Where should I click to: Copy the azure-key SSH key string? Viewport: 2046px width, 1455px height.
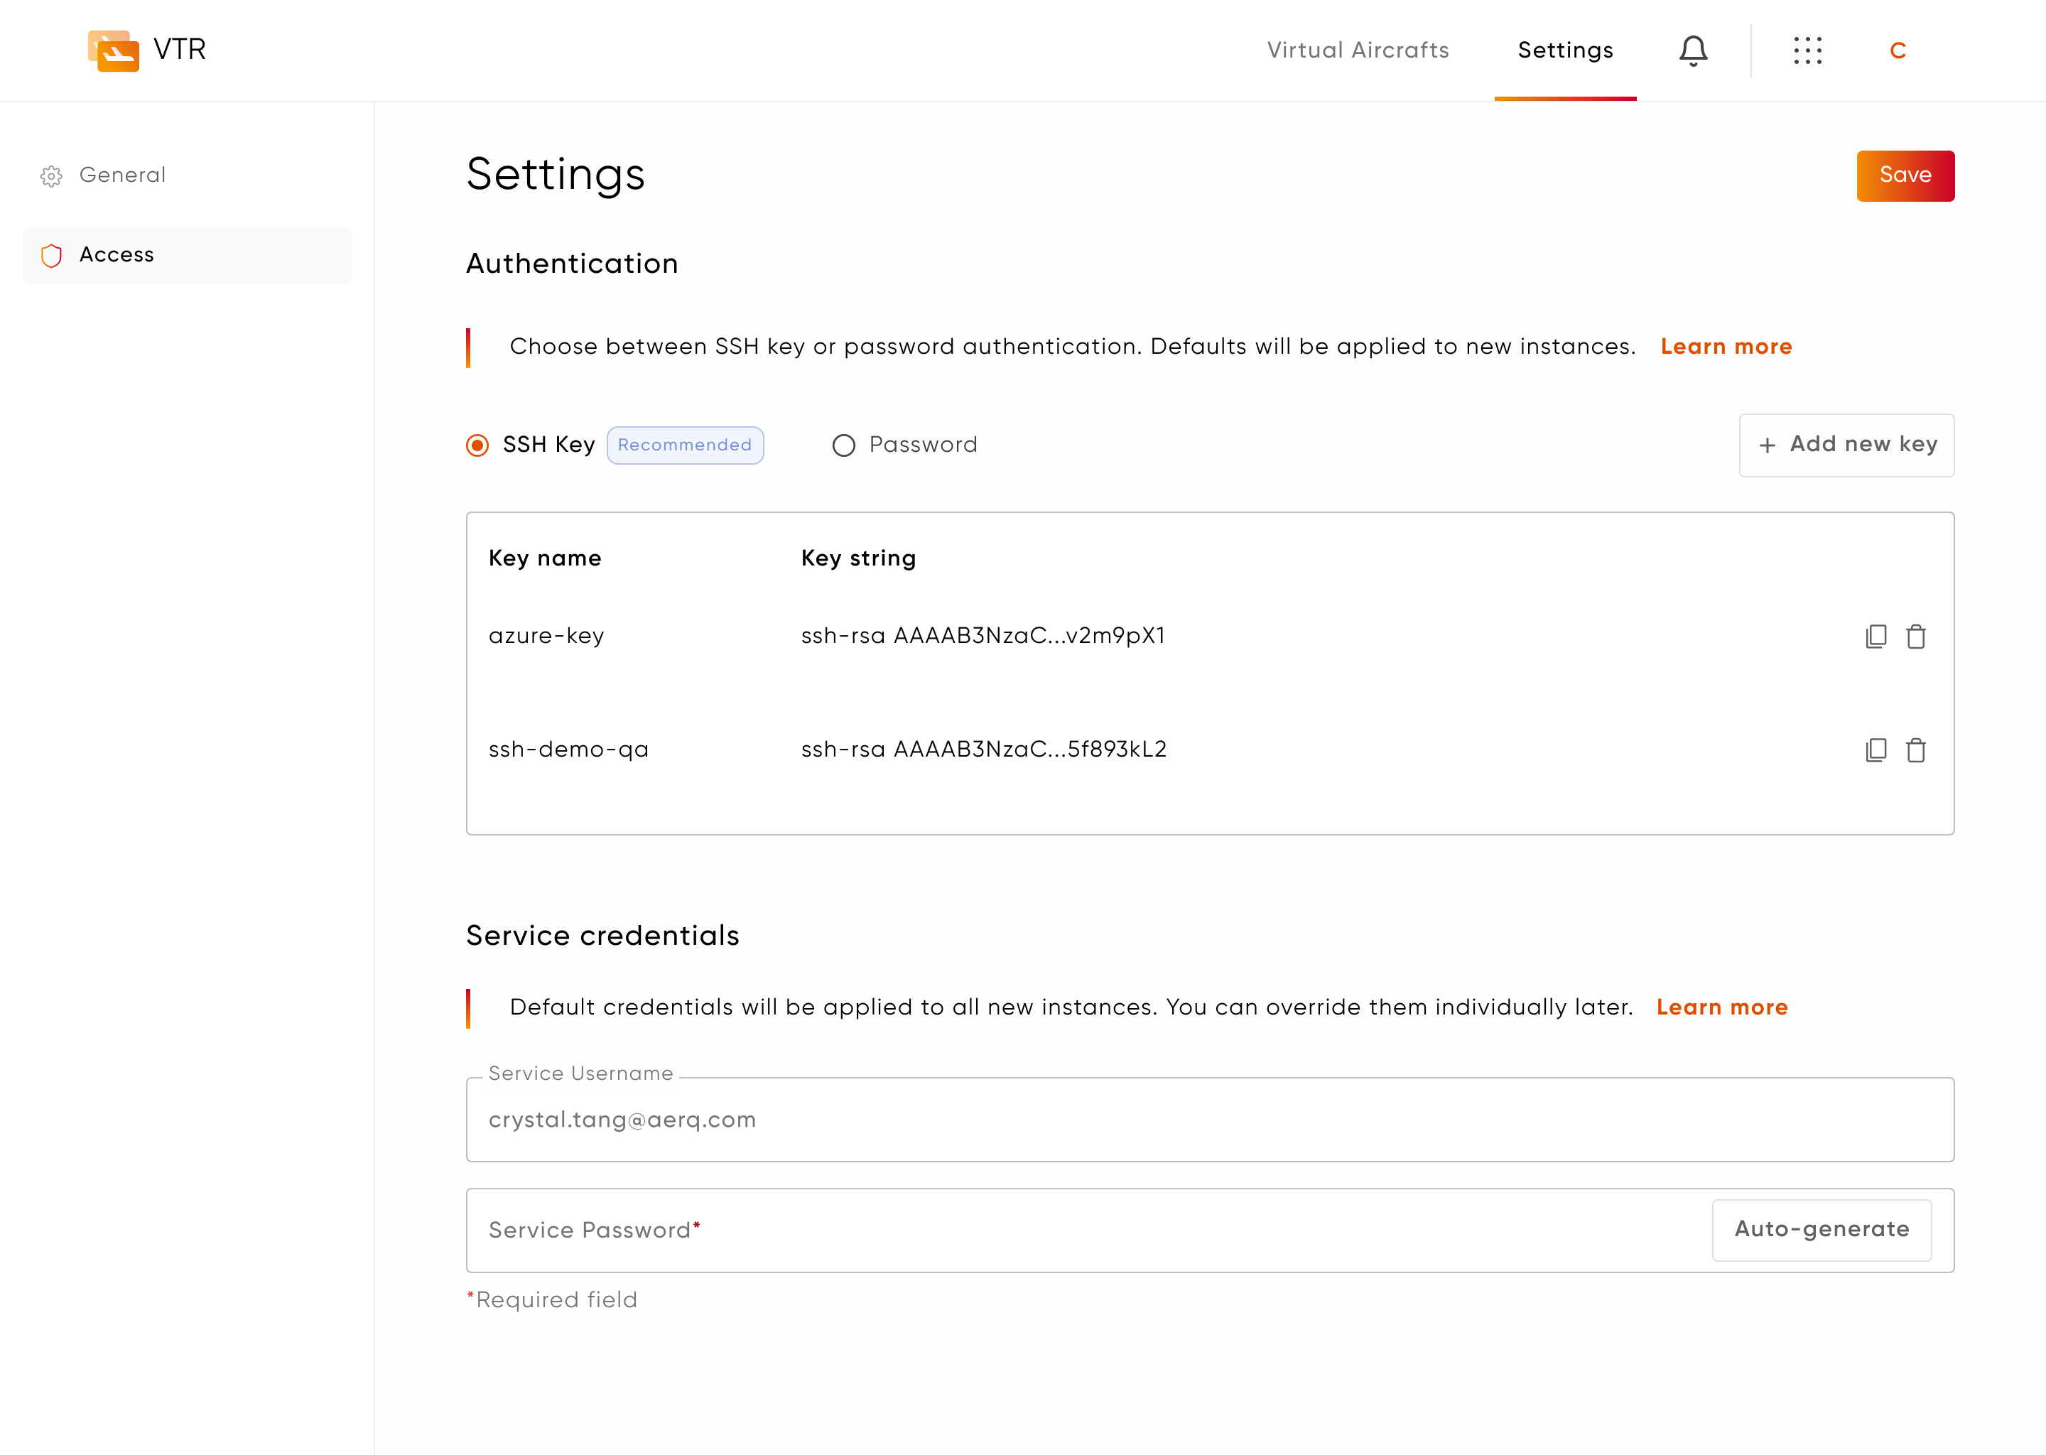[x=1875, y=636]
